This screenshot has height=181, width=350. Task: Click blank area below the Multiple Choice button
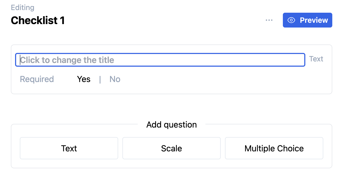tap(274, 163)
